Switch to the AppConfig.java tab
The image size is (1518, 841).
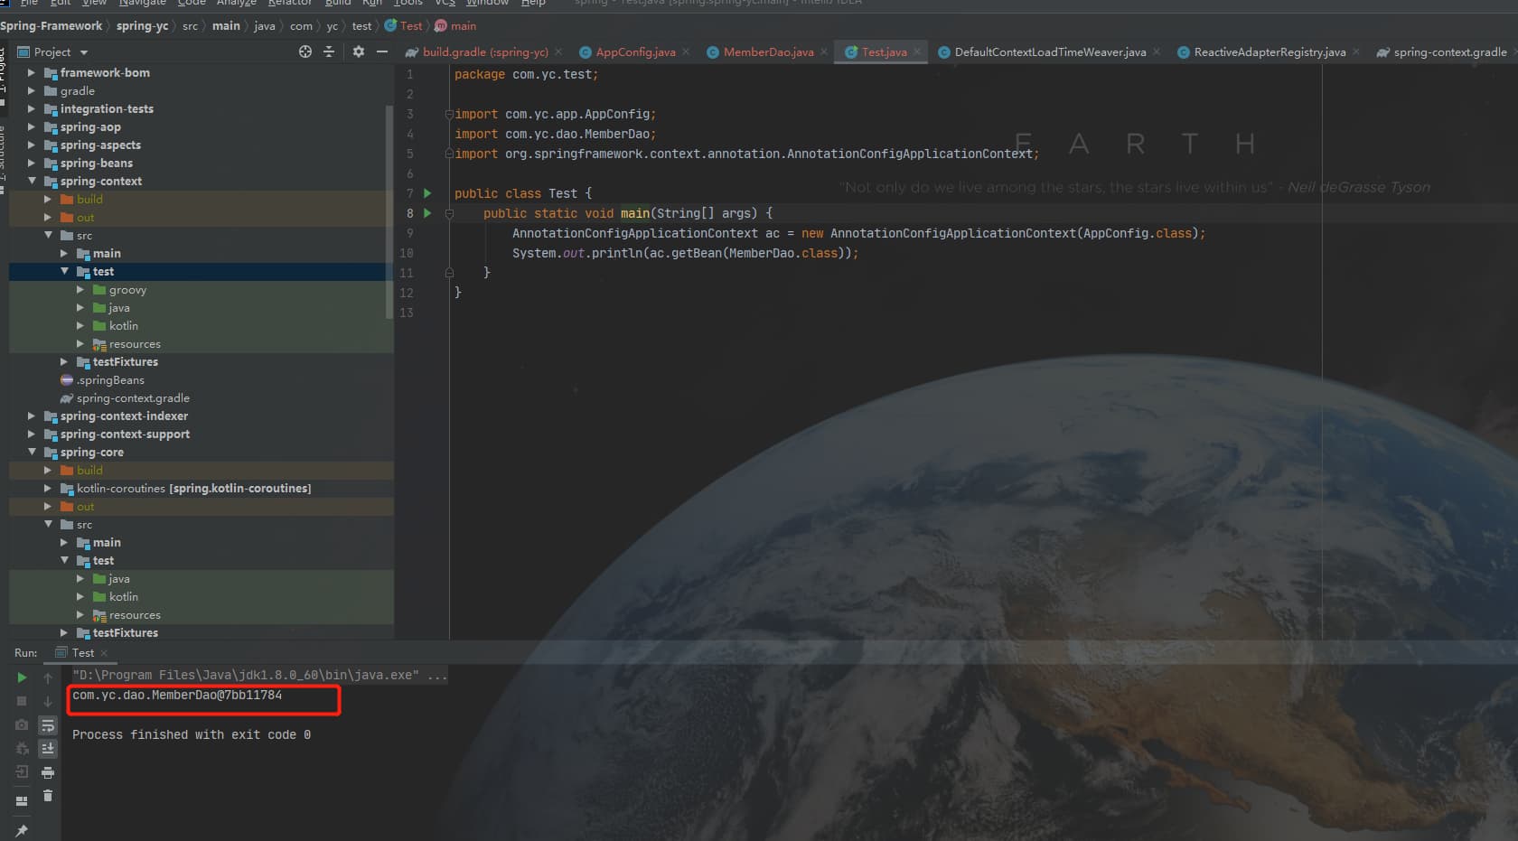pos(635,52)
